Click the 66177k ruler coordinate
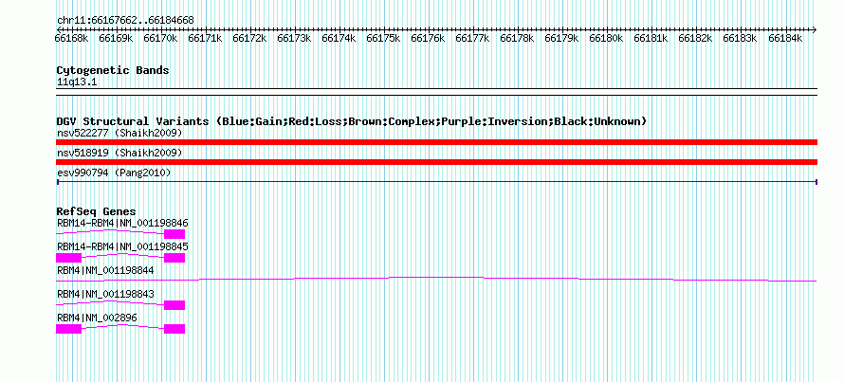 (x=472, y=38)
